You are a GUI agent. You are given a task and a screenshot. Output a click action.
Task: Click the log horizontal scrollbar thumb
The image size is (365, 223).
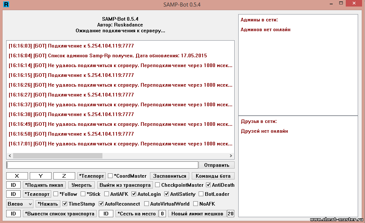point(58,156)
